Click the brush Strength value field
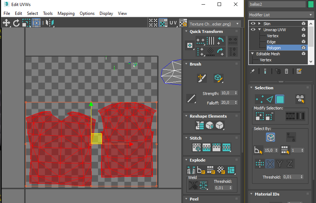Viewport: 316px width, 203px height. (226, 94)
